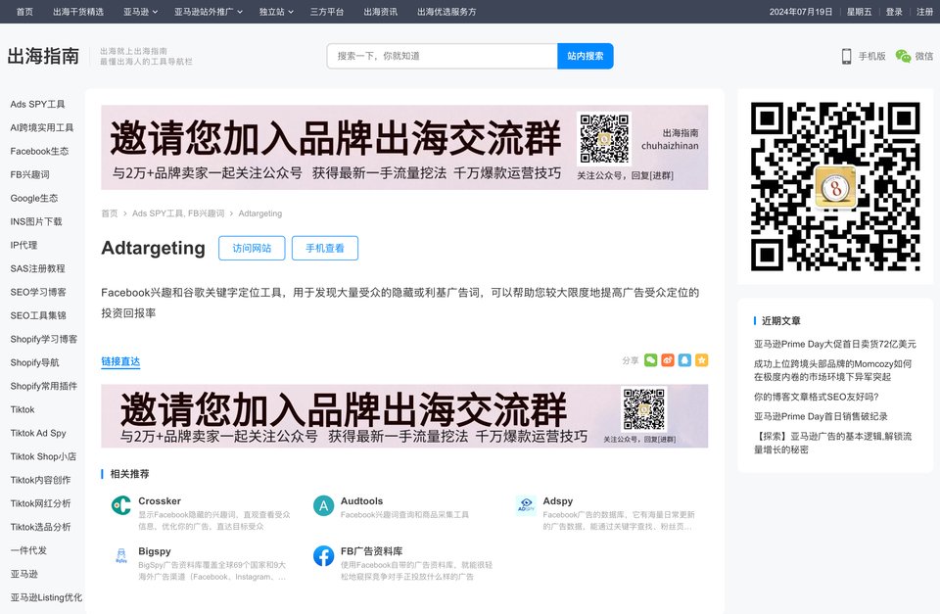Screen dimensions: 940x614
Task: Select SEO工具集锦 in left sidebar
Action: 38,315
